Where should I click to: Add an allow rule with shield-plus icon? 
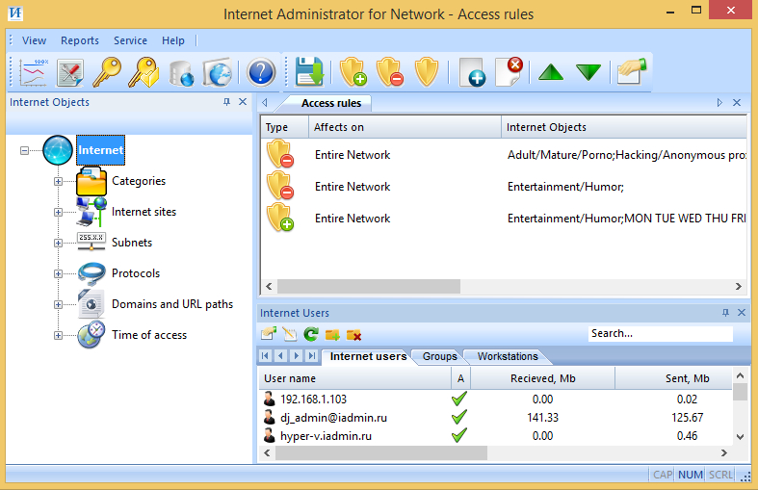353,72
